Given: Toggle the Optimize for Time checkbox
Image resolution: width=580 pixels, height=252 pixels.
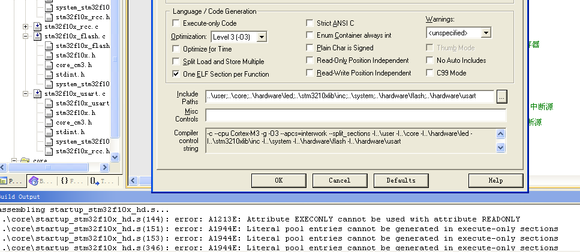Looking at the screenshot, I should click(x=176, y=49).
